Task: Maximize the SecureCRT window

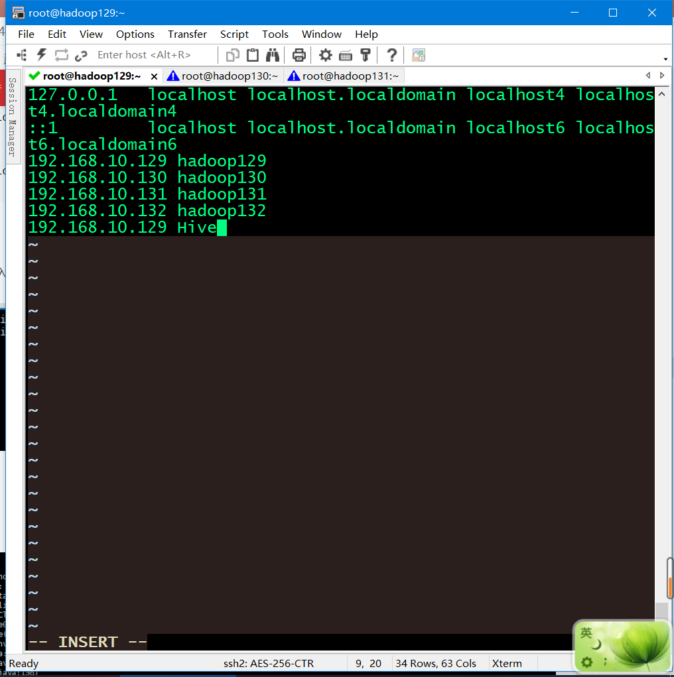Action: [x=613, y=13]
